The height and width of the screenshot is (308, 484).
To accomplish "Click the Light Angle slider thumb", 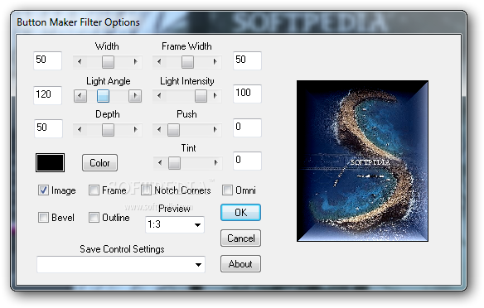I will coord(103,96).
